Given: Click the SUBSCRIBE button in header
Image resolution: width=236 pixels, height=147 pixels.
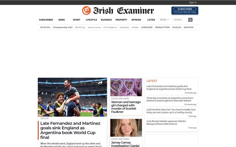Looking at the screenshot, I should point(185,10).
